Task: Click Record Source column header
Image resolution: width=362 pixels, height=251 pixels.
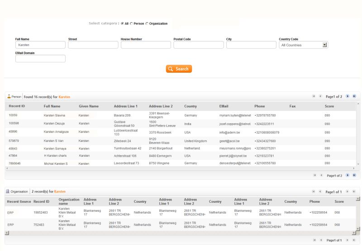Action: coord(19,201)
